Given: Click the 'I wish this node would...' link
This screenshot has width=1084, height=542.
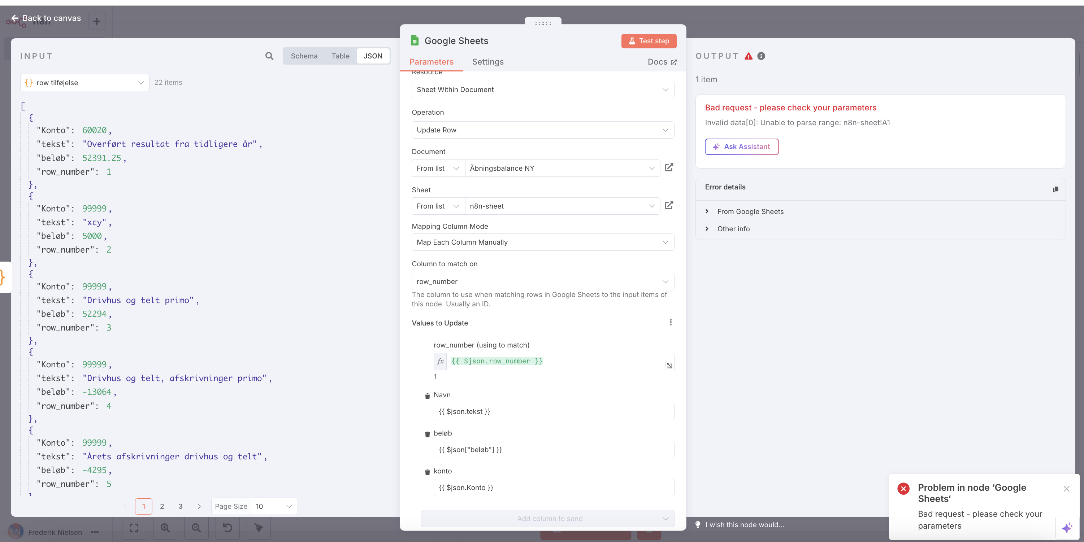Looking at the screenshot, I should coord(745,524).
